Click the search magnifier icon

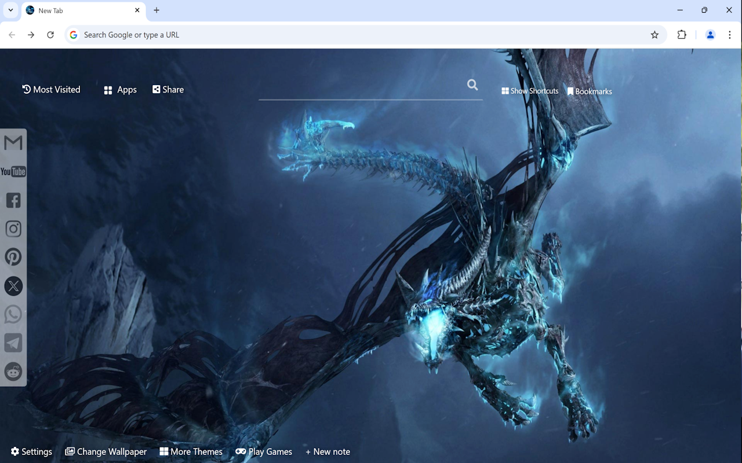tap(472, 84)
